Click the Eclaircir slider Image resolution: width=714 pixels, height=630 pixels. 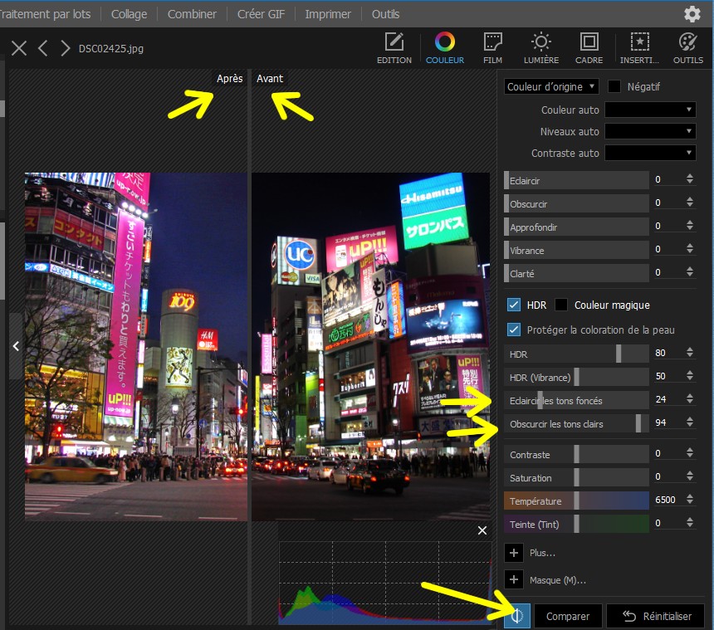[x=576, y=180]
